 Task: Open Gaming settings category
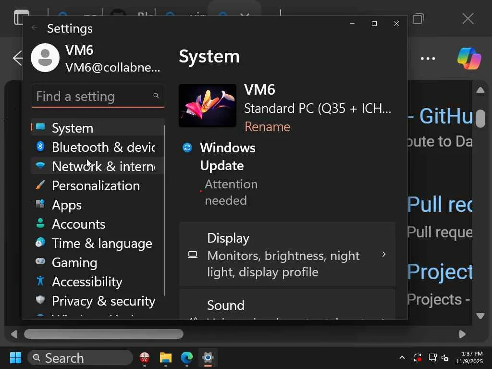pos(74,262)
